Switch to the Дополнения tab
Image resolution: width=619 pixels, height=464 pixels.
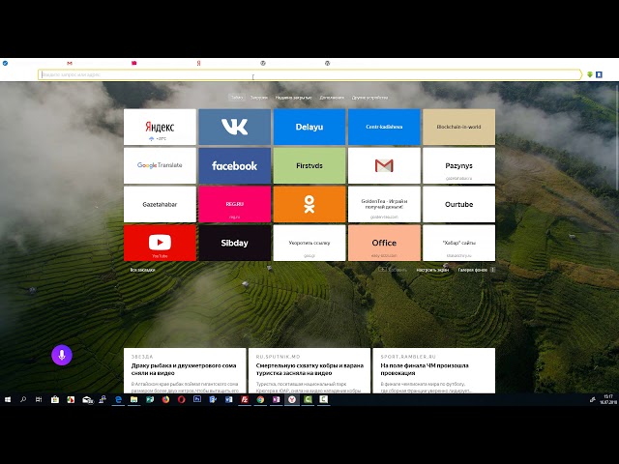(332, 98)
